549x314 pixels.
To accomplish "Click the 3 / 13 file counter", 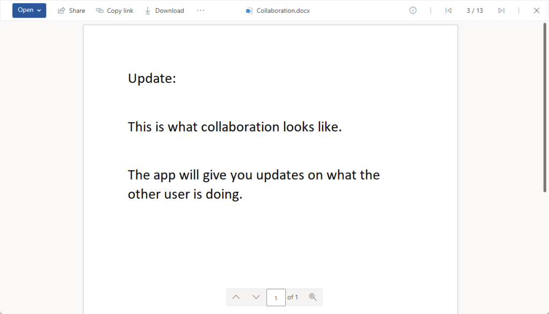I will (x=475, y=11).
